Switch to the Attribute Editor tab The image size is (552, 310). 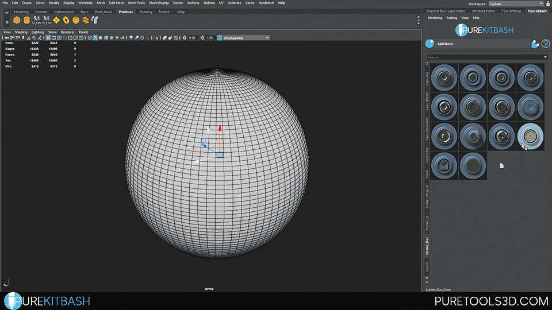[483, 11]
